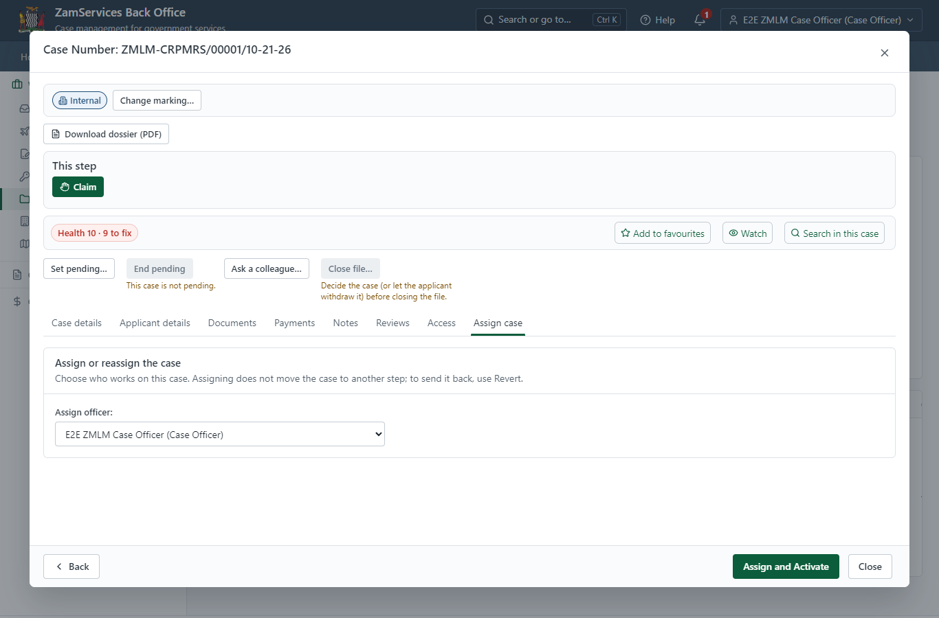Click the eye icon on Watch
The width and height of the screenshot is (939, 618).
click(x=733, y=233)
